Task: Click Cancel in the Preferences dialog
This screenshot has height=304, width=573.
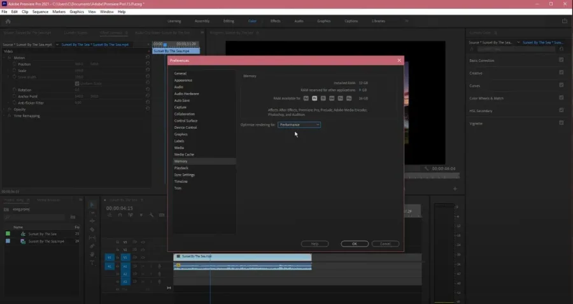Action: pyautogui.click(x=385, y=243)
